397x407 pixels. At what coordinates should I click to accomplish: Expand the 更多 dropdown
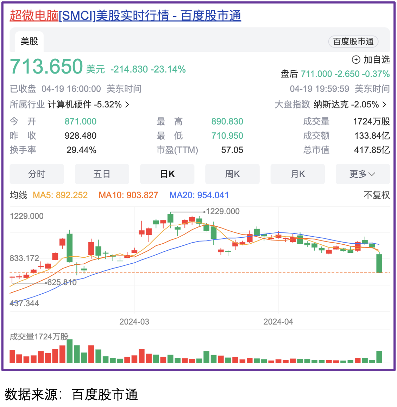tap(363, 174)
